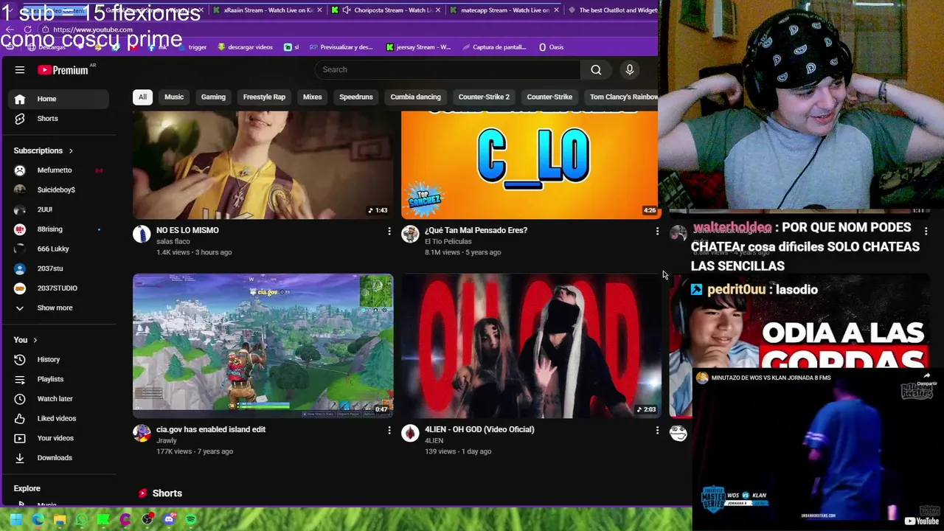The image size is (944, 531).
Task: Open options menu for ¿Qué Tan Mal Pensado Eres?
Action: [x=657, y=232]
